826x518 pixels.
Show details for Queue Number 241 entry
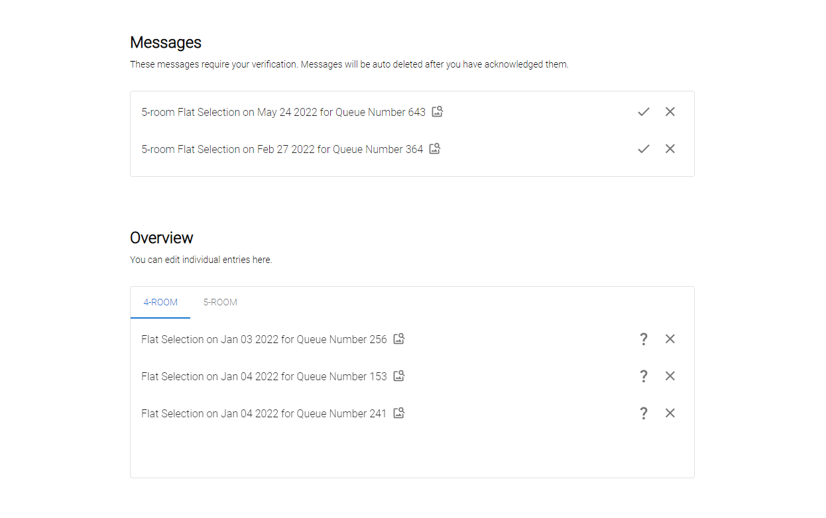click(644, 413)
